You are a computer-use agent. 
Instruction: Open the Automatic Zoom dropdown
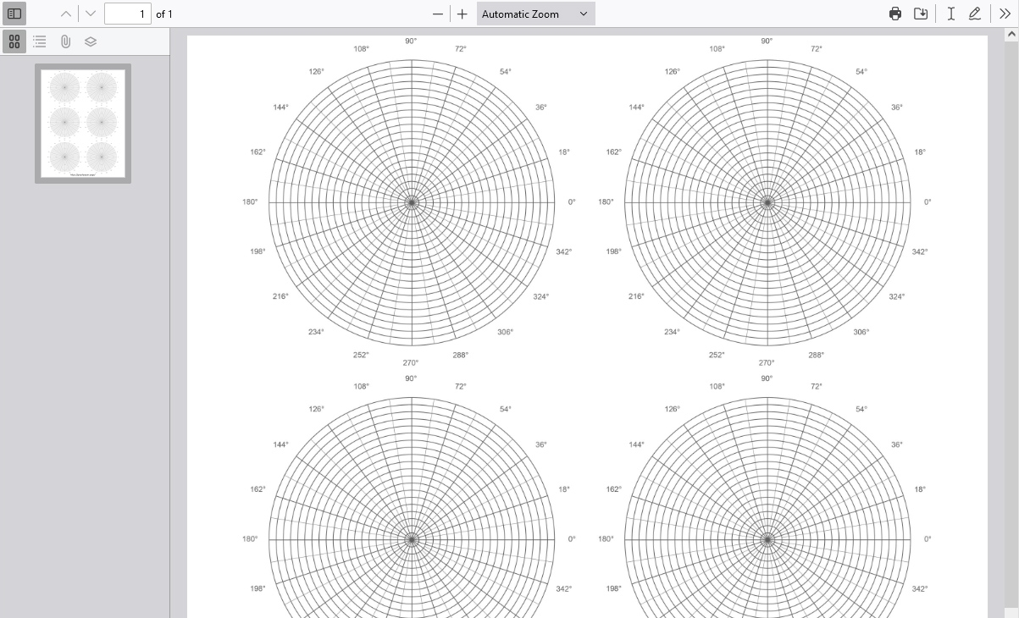pos(535,14)
